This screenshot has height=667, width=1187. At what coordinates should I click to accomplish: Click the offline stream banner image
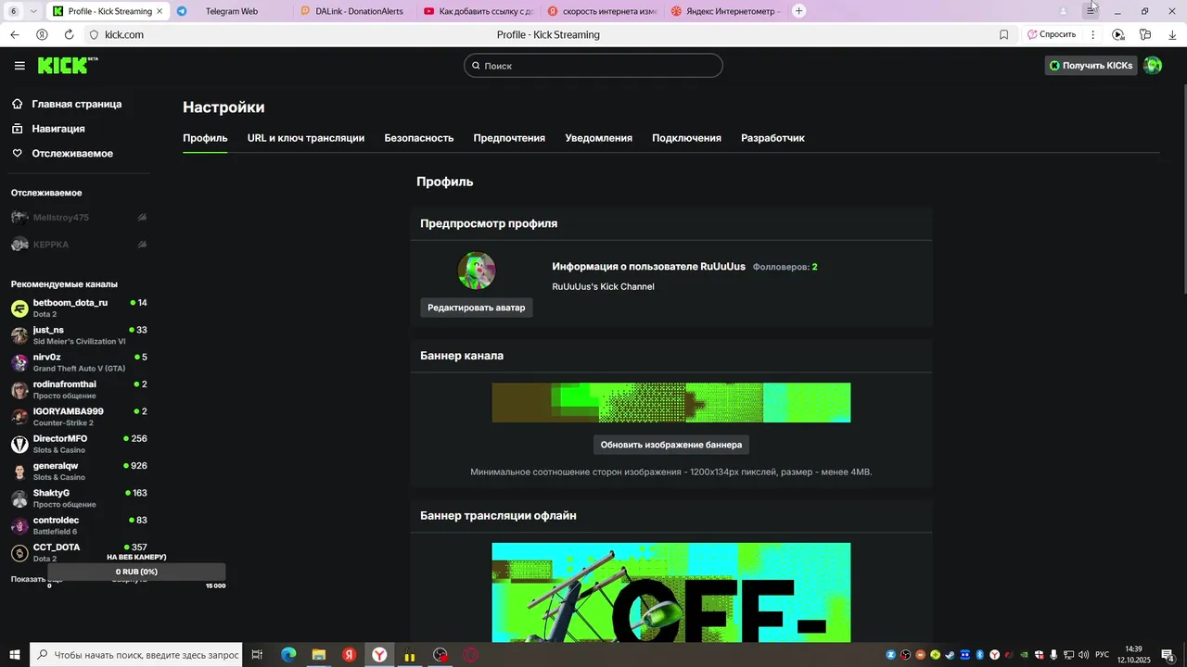pyautogui.click(x=671, y=592)
